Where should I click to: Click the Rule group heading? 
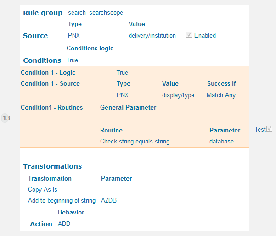(43, 13)
